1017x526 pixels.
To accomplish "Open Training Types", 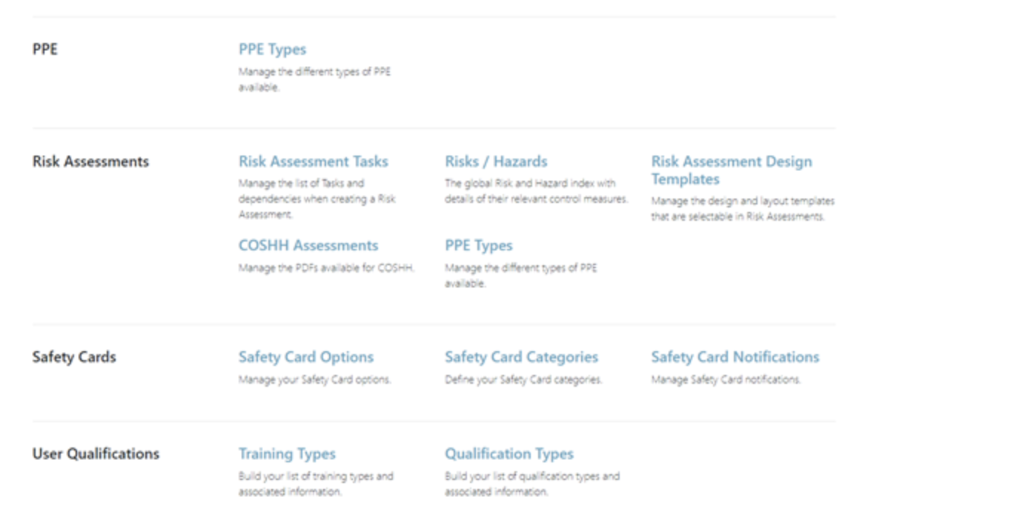I will (x=288, y=453).
